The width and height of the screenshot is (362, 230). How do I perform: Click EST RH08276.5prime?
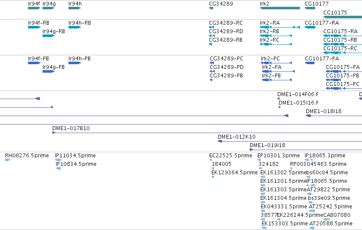[x=27, y=156]
